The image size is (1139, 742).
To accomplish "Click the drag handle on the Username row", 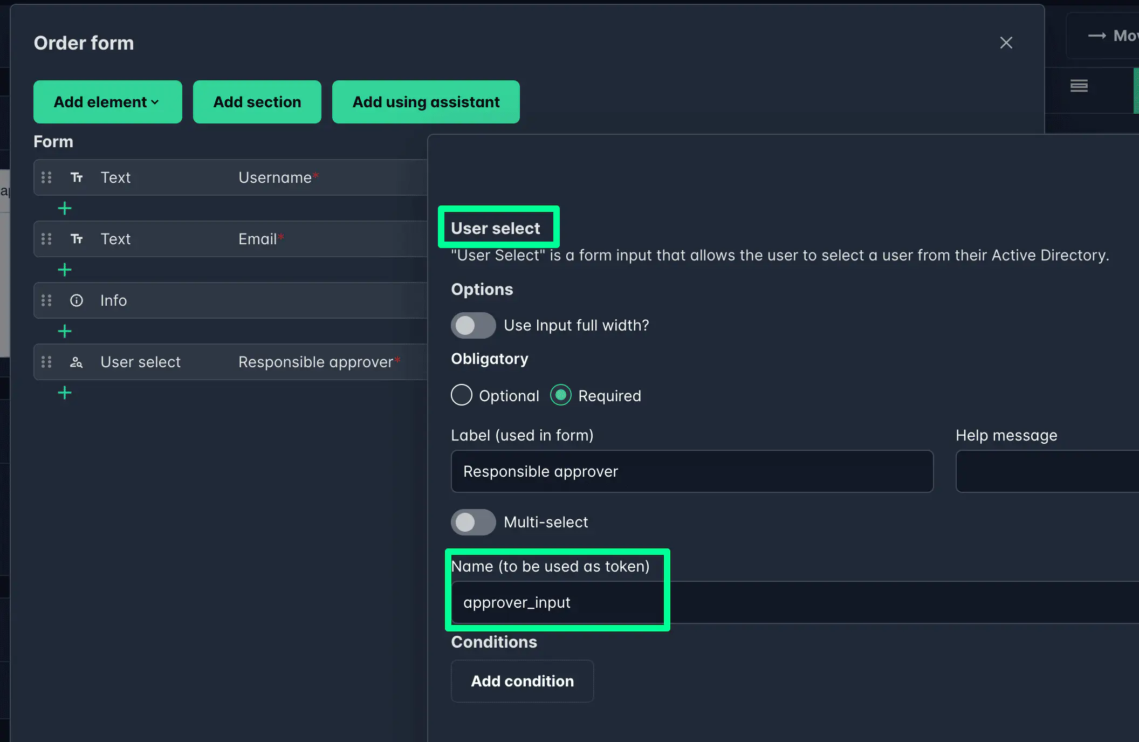I will tap(46, 177).
